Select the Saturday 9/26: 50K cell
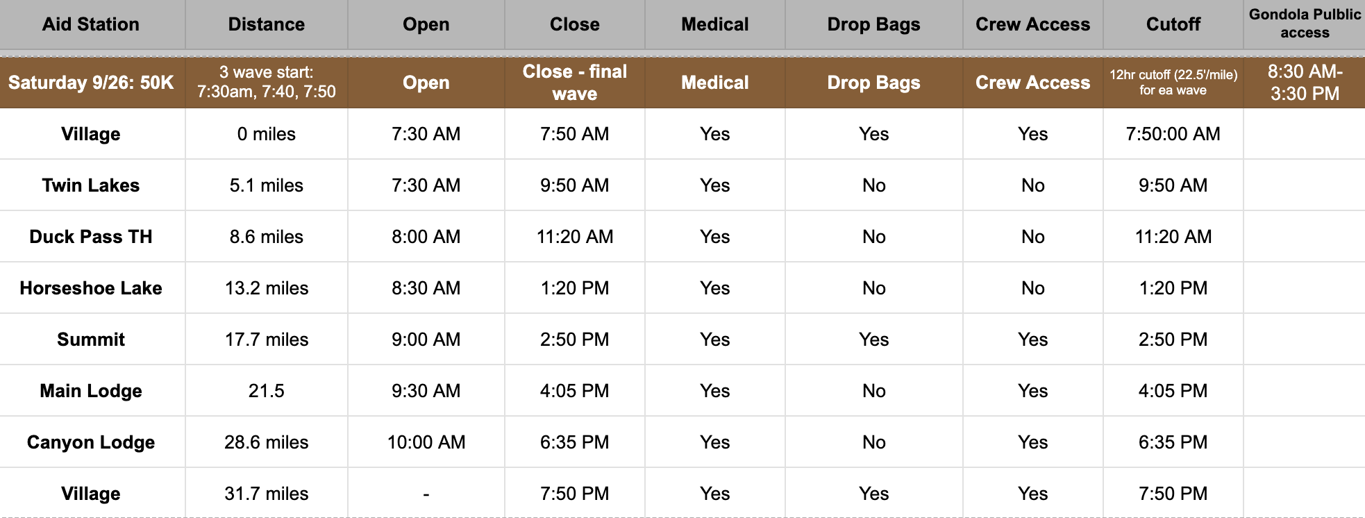This screenshot has width=1365, height=518. [91, 83]
